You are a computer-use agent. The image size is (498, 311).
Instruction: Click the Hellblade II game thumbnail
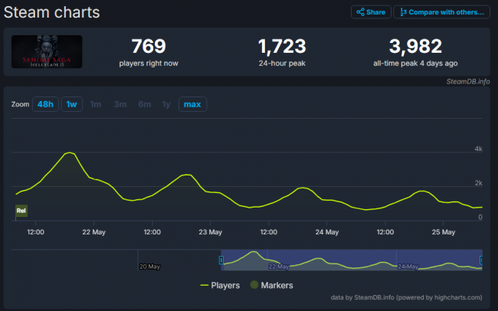pos(47,52)
